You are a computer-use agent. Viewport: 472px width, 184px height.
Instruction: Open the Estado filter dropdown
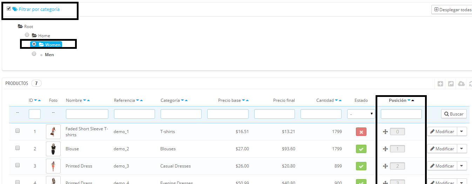(x=361, y=114)
